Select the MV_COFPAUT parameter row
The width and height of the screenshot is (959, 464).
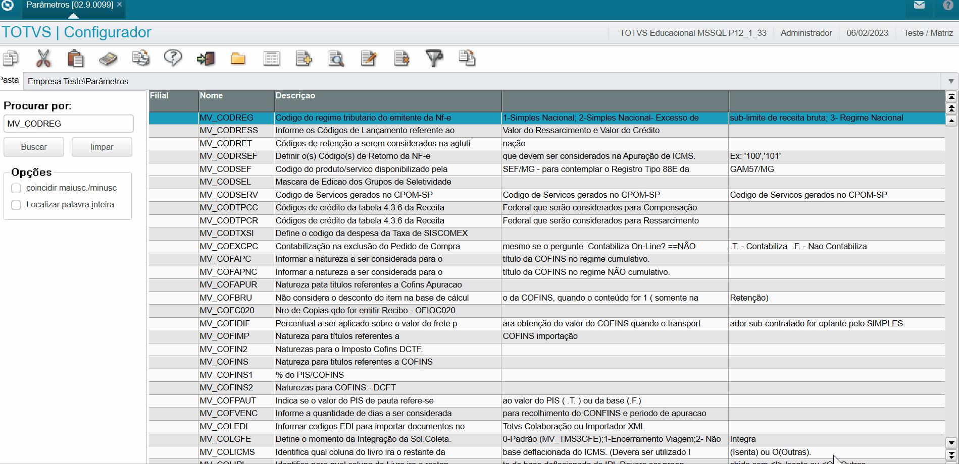[547, 401]
